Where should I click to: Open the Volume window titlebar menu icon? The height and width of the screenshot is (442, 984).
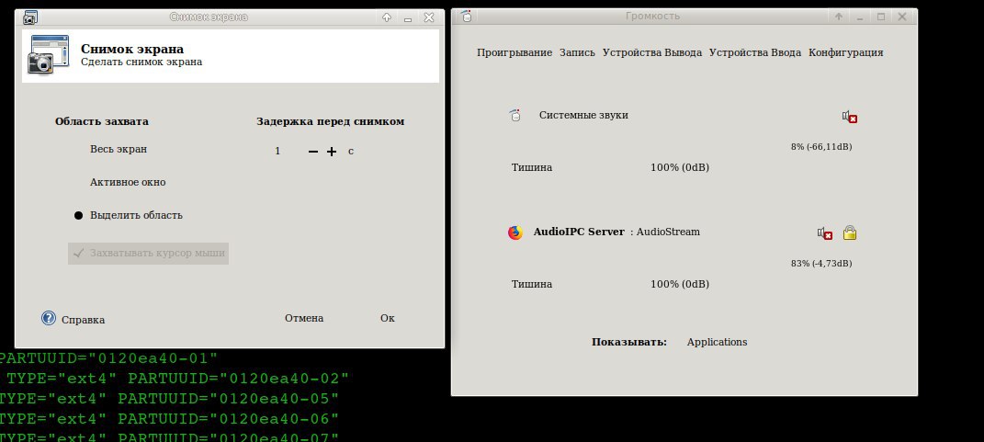click(x=466, y=17)
